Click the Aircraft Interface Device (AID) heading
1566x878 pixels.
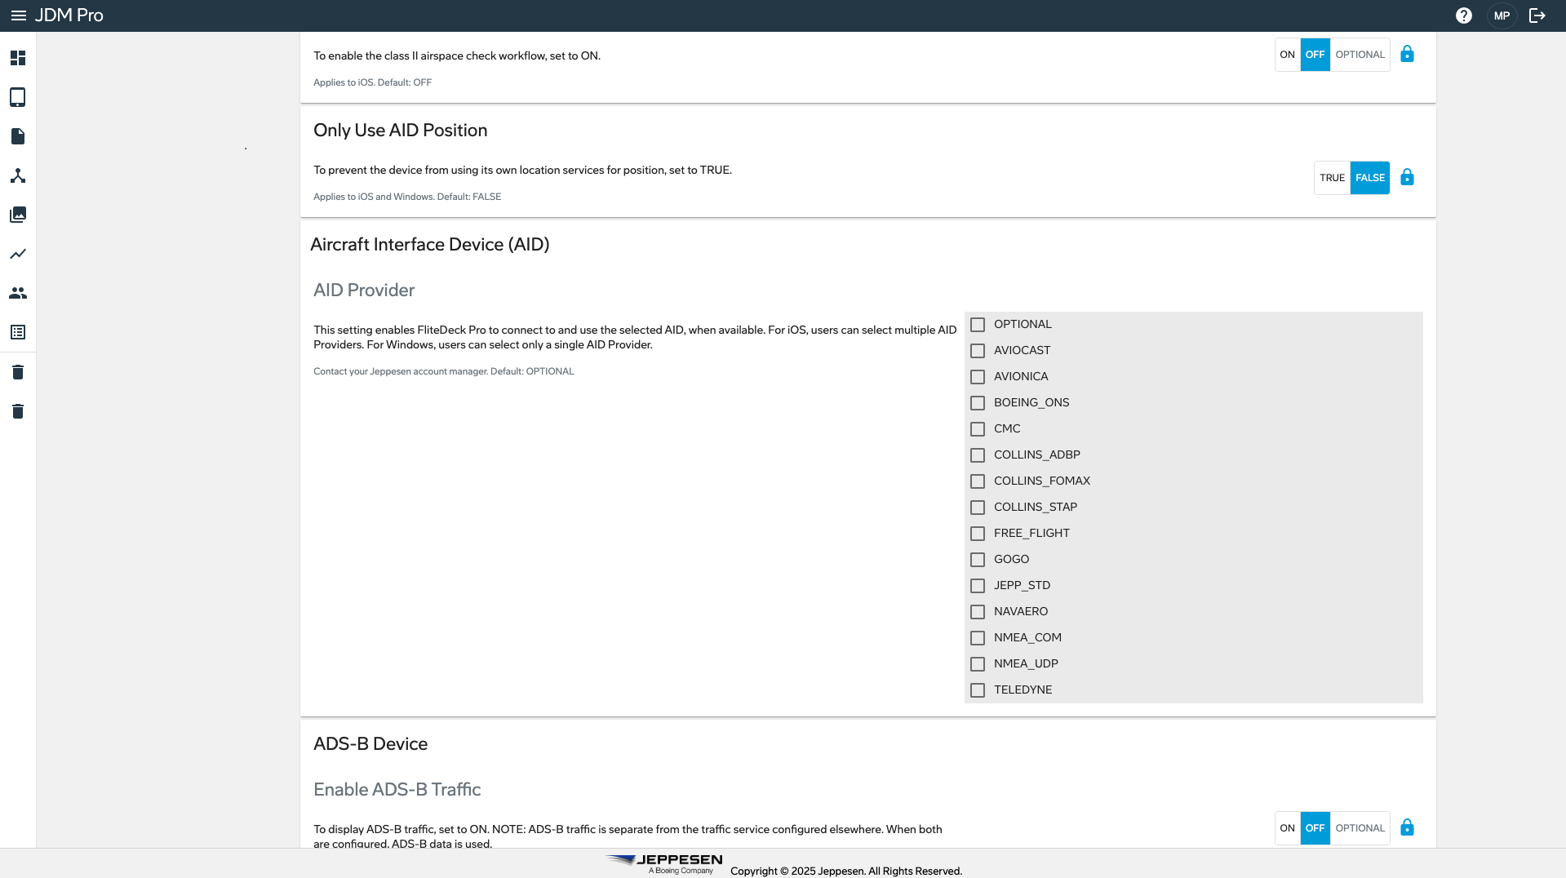pos(430,245)
